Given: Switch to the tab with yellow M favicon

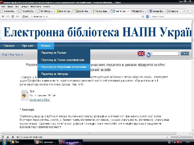Looking at the screenshot, I should click(65, 11).
